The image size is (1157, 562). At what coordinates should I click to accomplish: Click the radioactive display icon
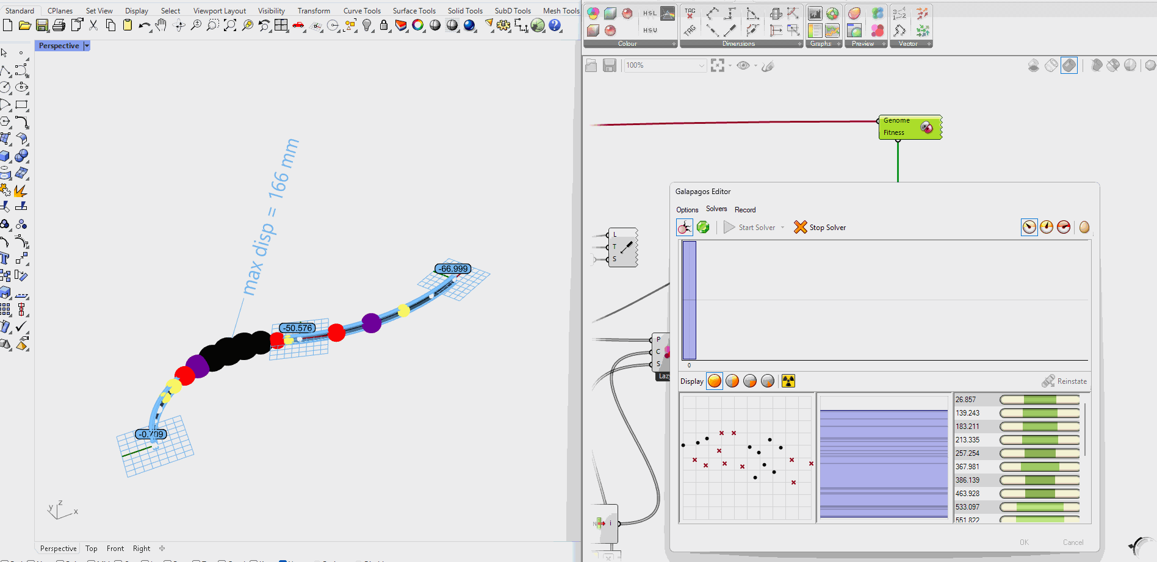(x=788, y=381)
